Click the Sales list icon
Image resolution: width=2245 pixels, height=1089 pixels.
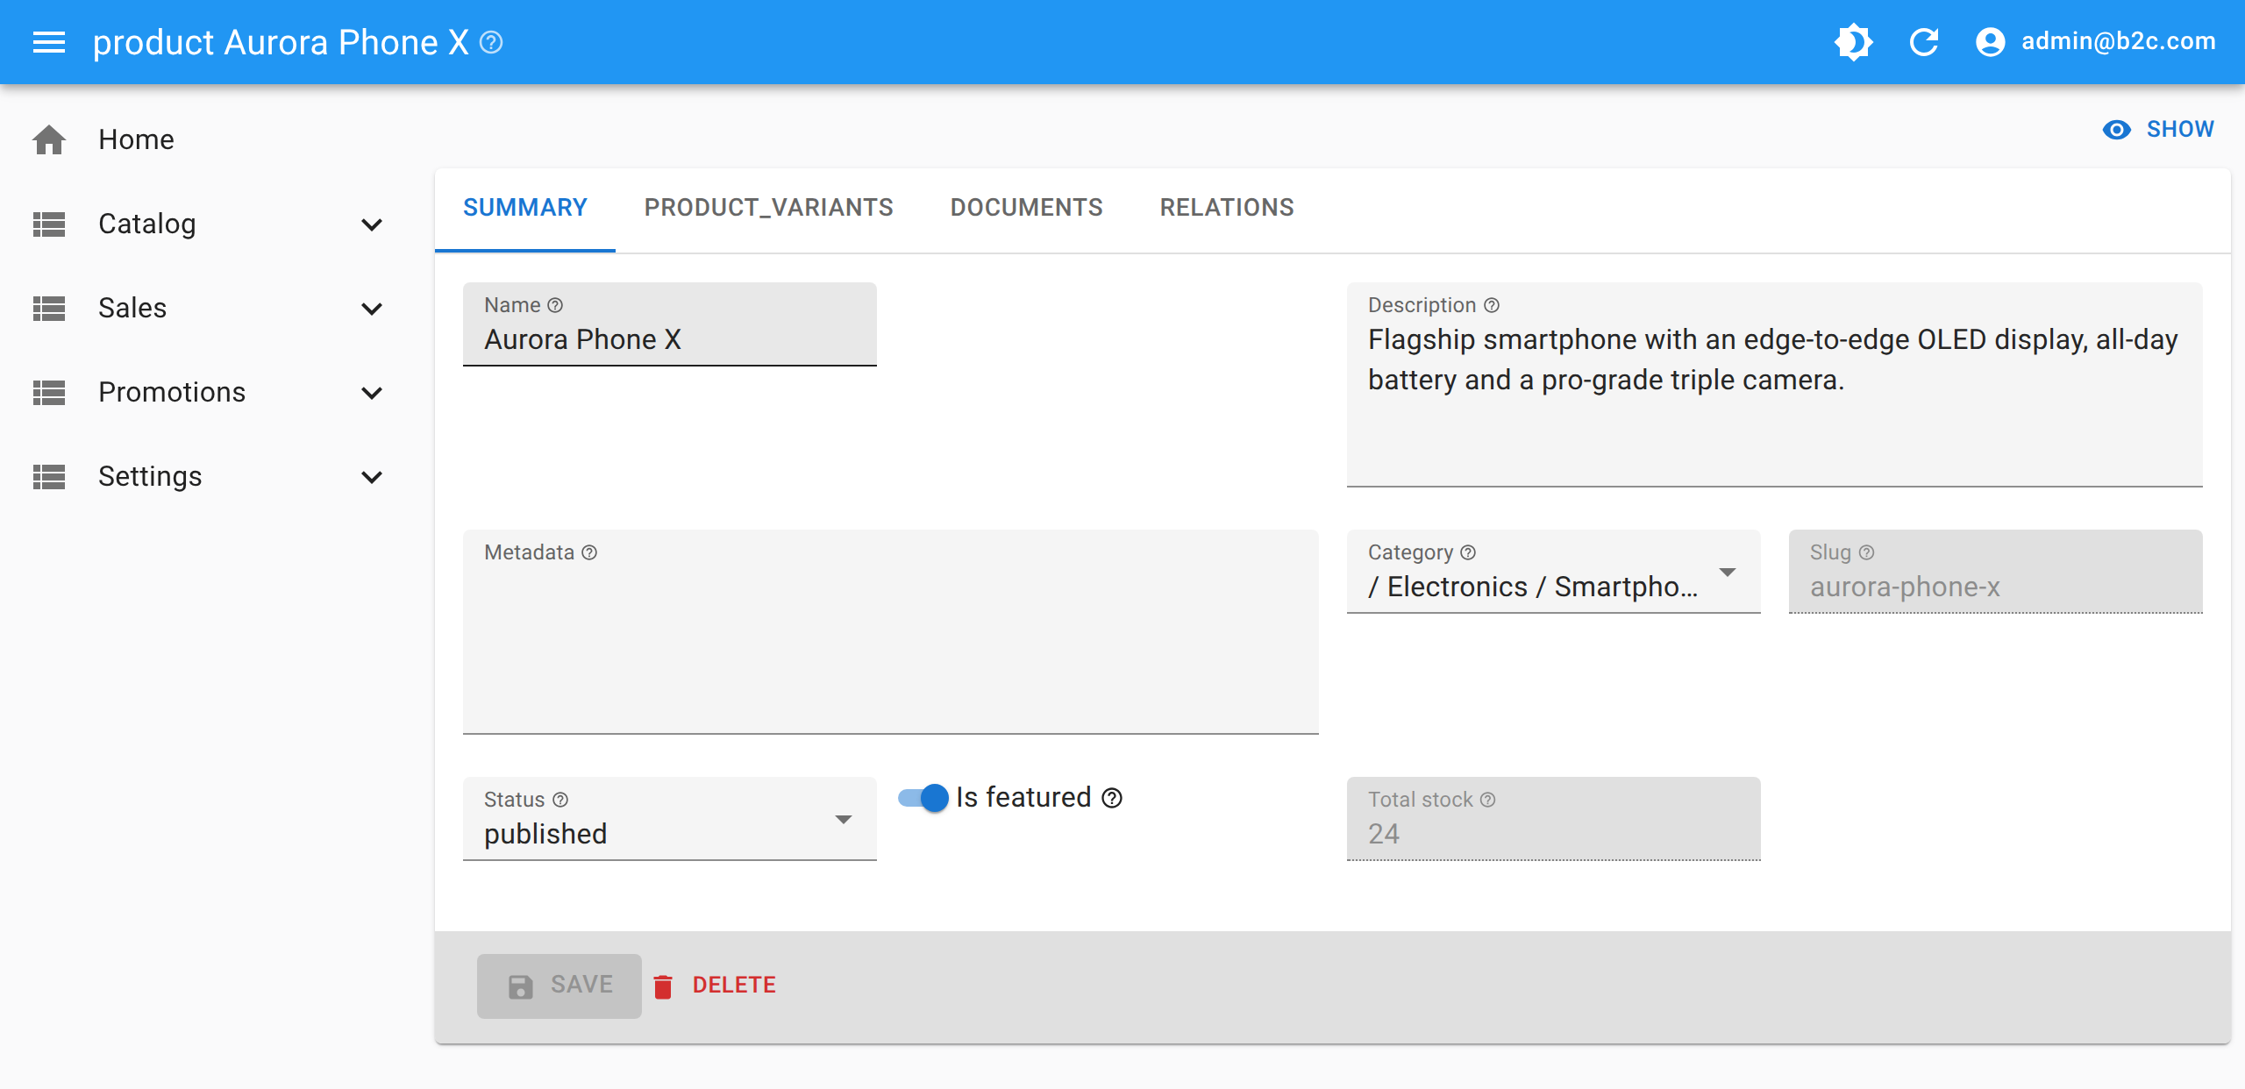[x=49, y=308]
